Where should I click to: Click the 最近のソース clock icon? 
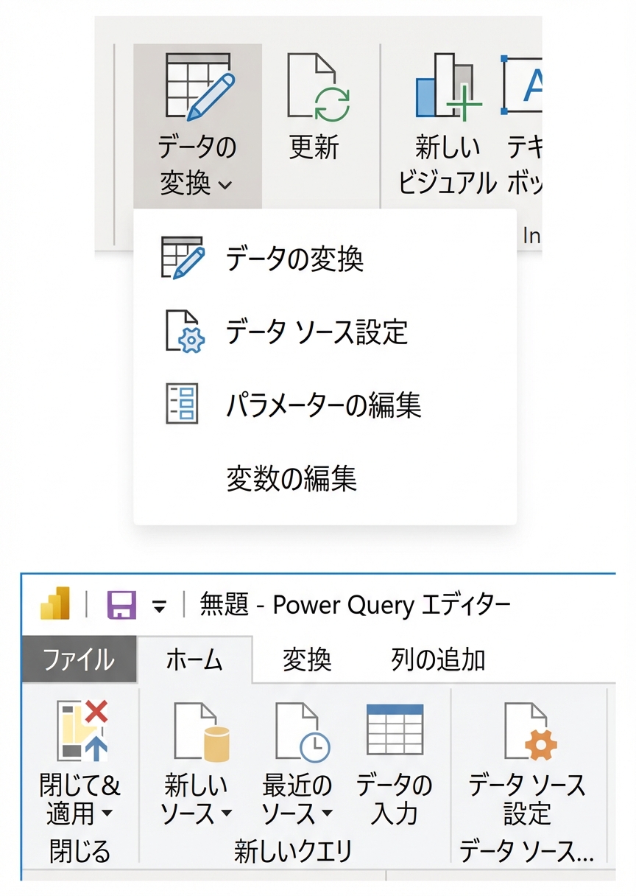coord(303,731)
